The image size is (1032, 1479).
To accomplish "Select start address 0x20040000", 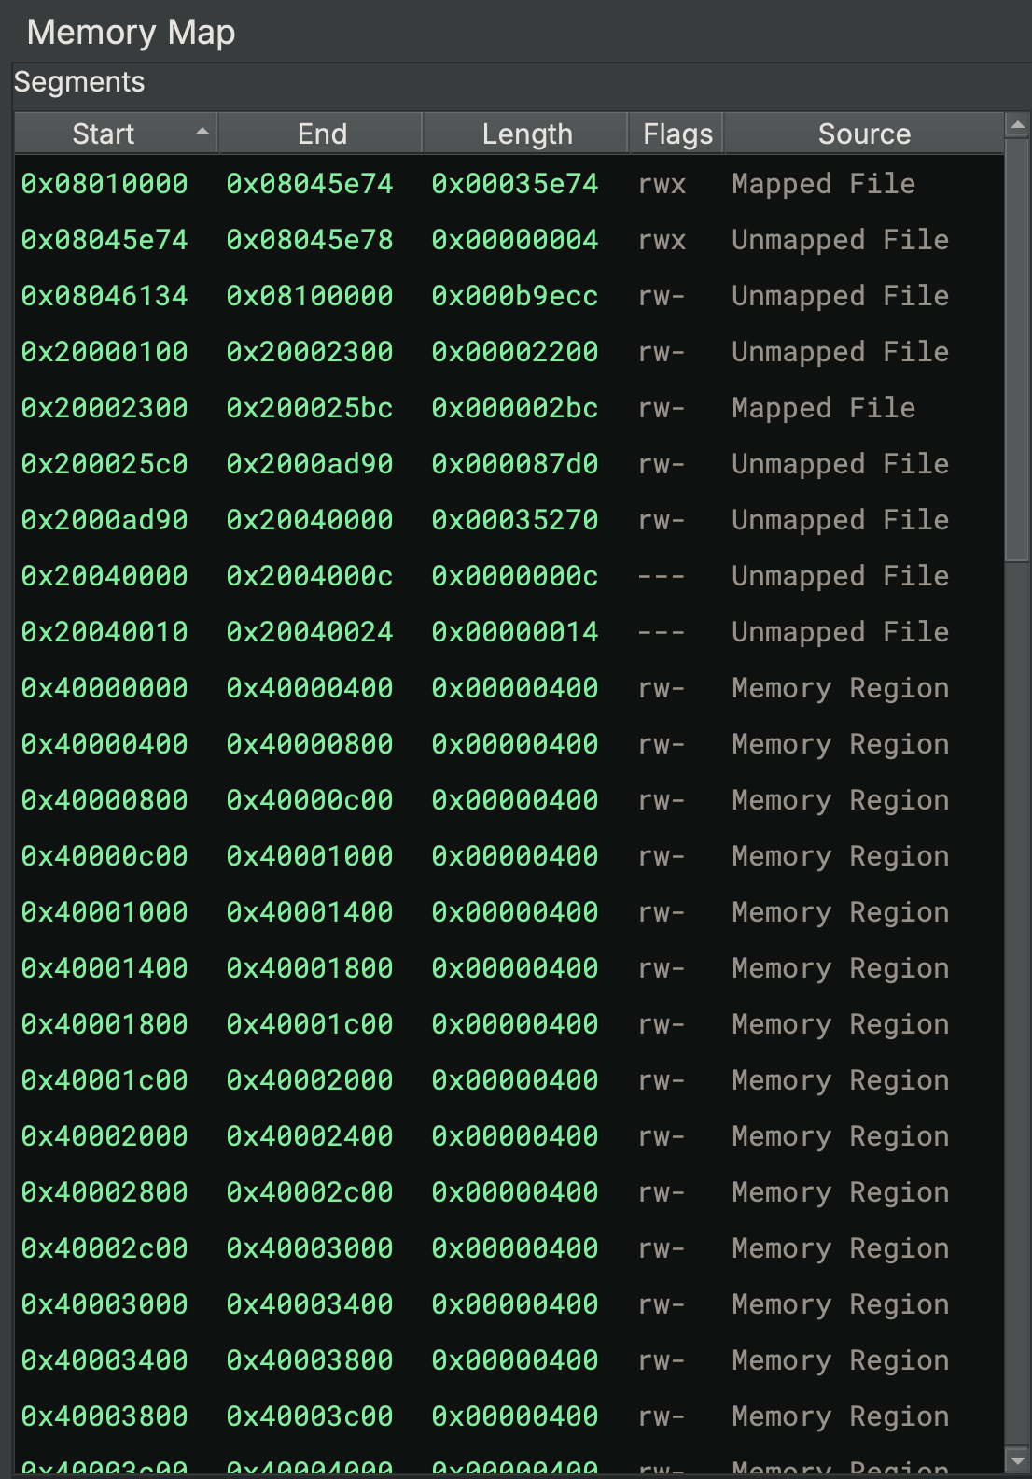I will click(105, 576).
